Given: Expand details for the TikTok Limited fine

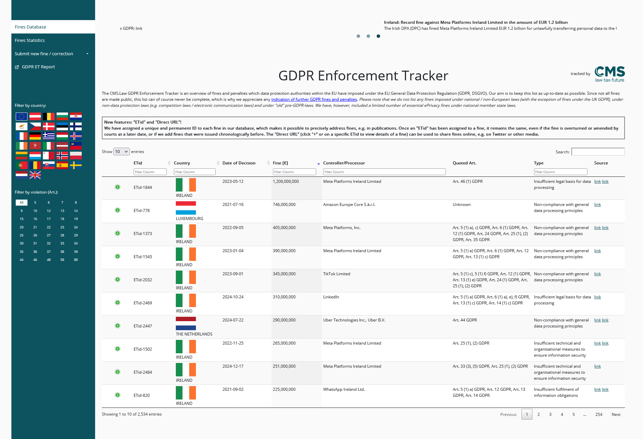Looking at the screenshot, I should click(x=118, y=280).
